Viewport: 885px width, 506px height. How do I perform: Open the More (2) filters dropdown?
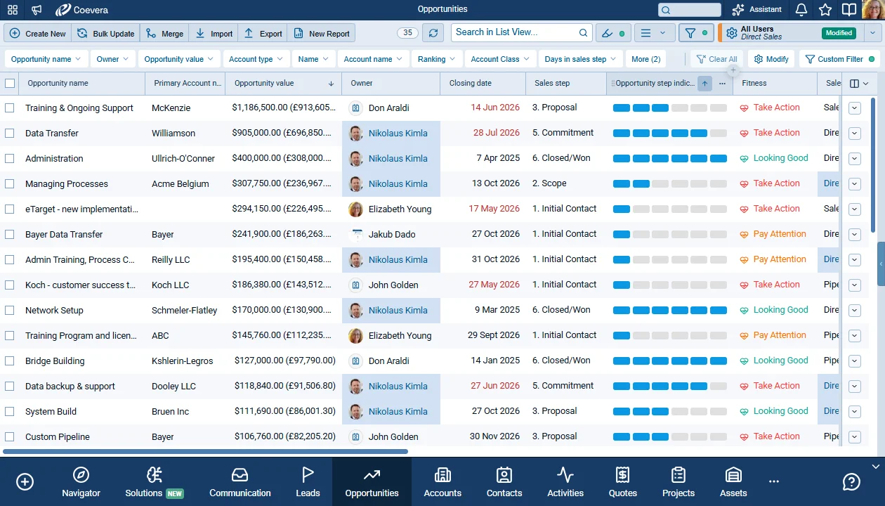pos(645,59)
